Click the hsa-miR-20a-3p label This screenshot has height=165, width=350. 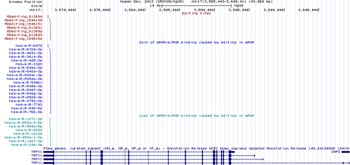tap(27, 145)
